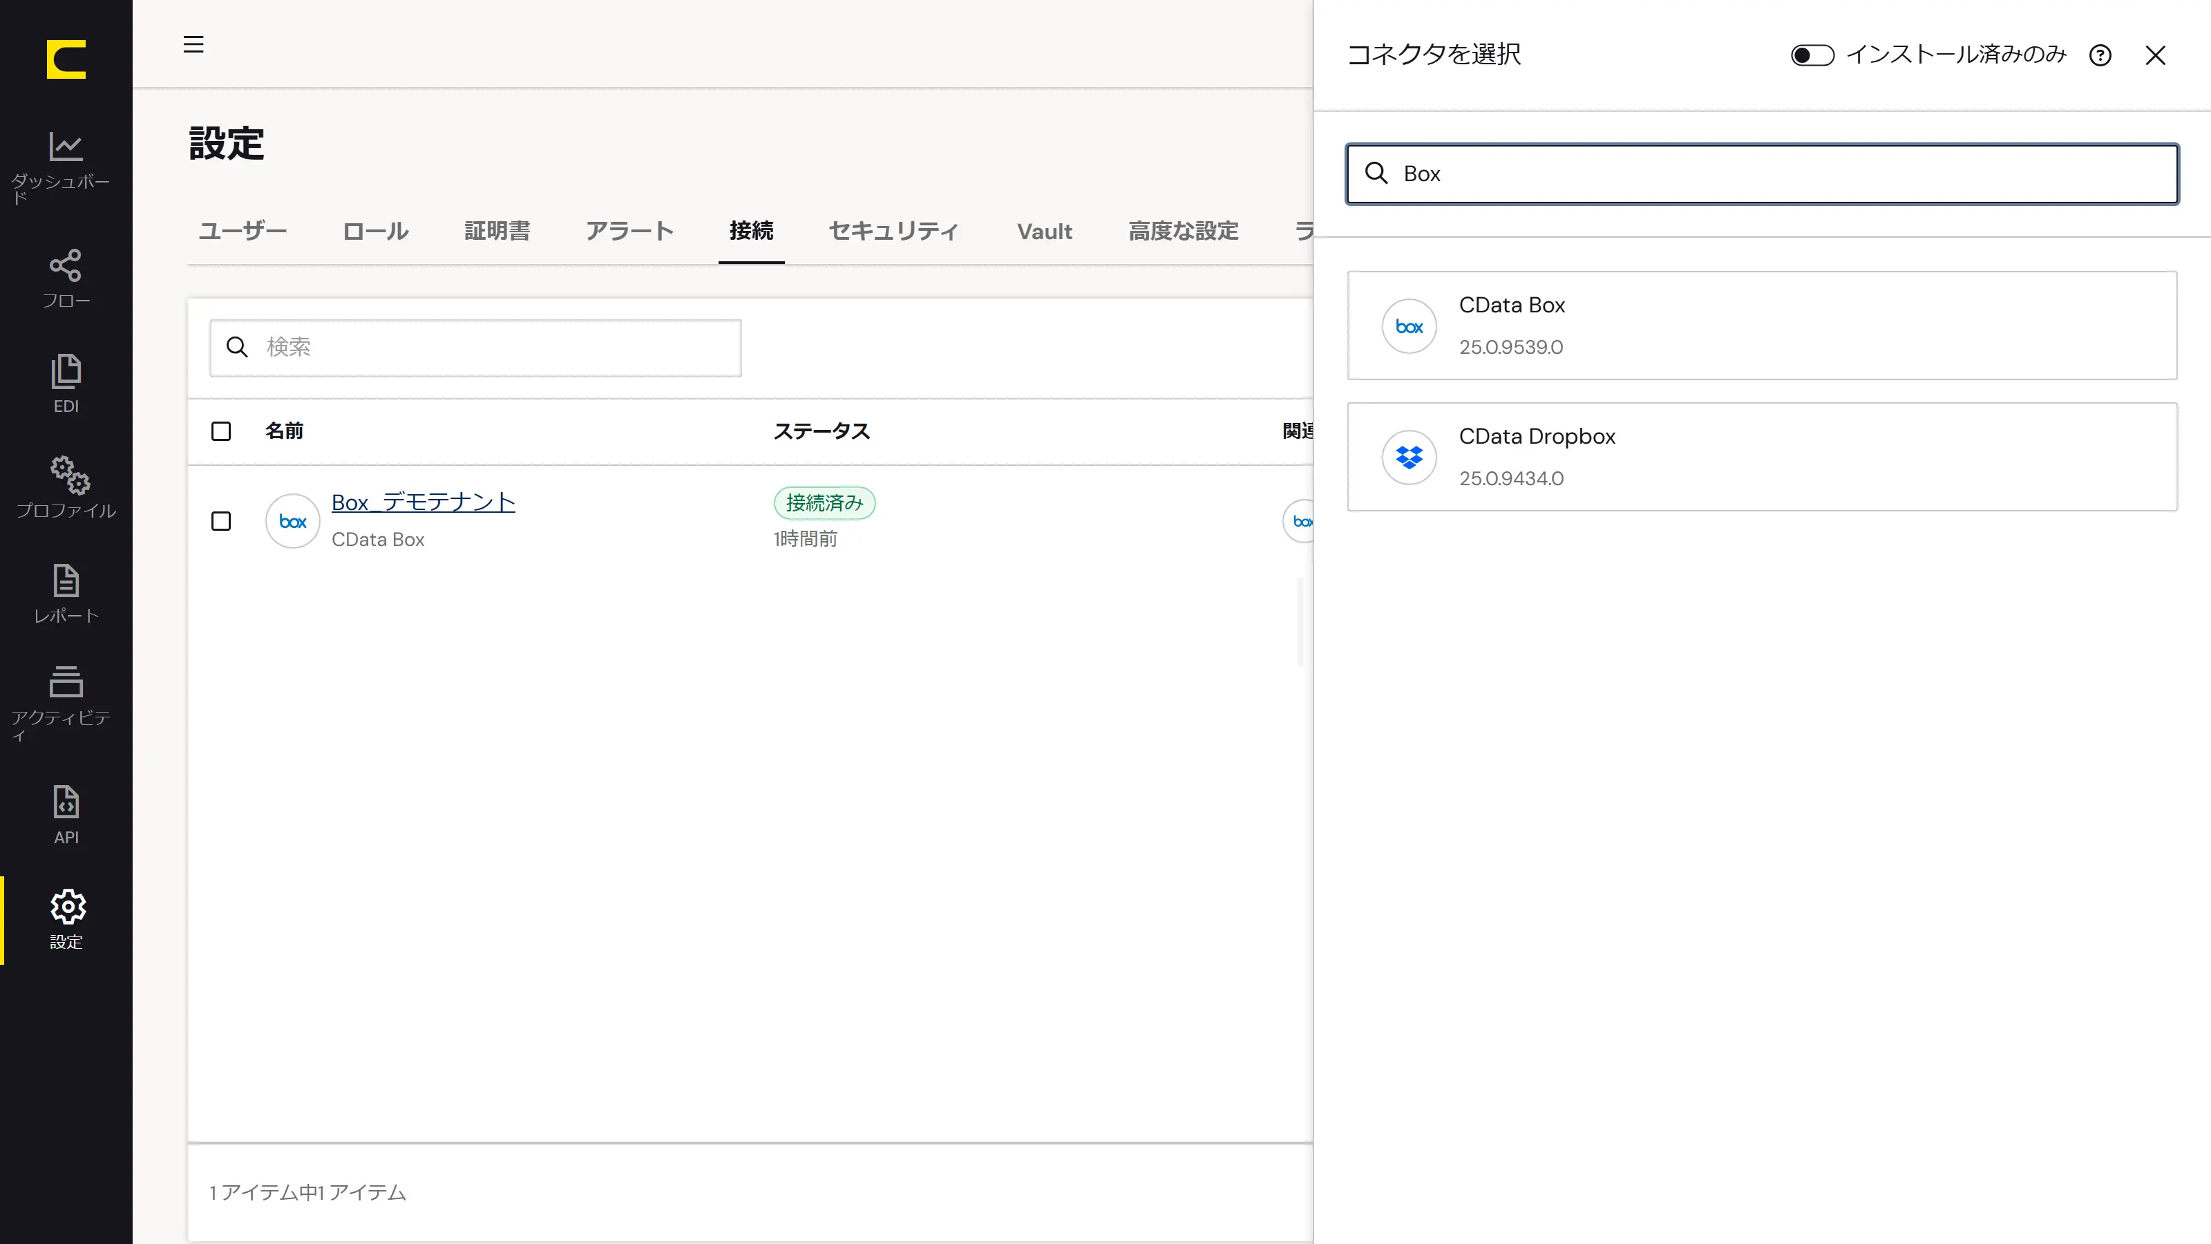Click version 25.0.9434.0 text
The width and height of the screenshot is (2211, 1244).
(x=1510, y=478)
